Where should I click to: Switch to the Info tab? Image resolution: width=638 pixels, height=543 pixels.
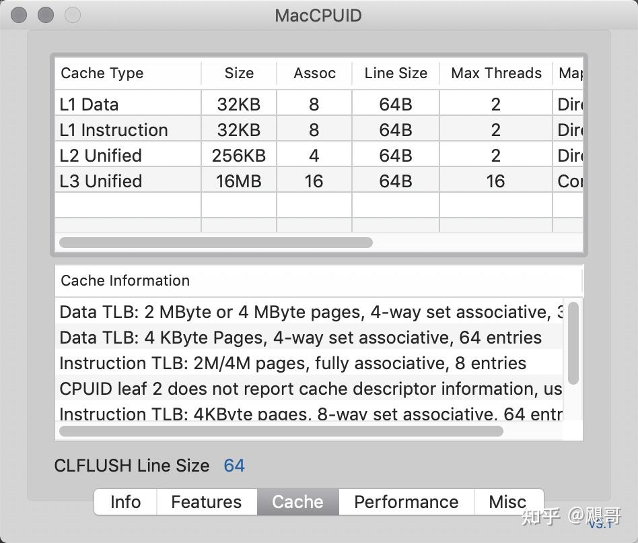click(x=125, y=502)
